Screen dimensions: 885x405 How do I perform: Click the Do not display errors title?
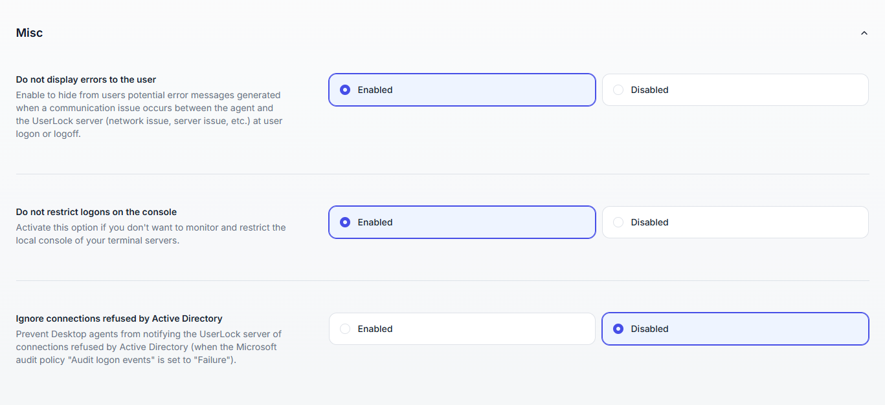pyautogui.click(x=86, y=79)
